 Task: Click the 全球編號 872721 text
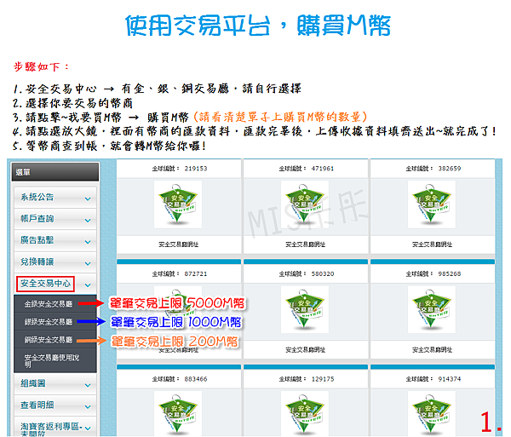[x=180, y=273]
